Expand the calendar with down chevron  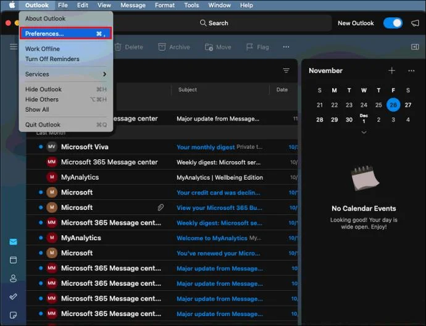[x=364, y=132]
